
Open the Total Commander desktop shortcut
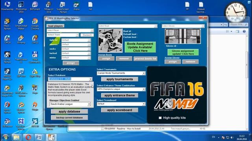[x=35, y=58]
